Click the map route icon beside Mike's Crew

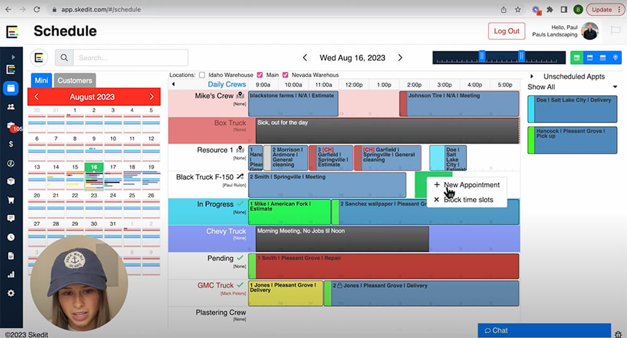(240, 96)
